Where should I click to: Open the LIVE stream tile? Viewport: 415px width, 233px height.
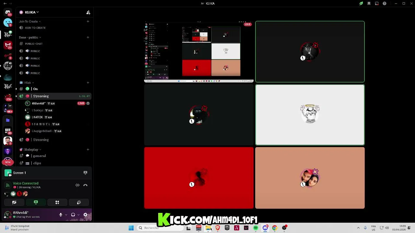199,51
